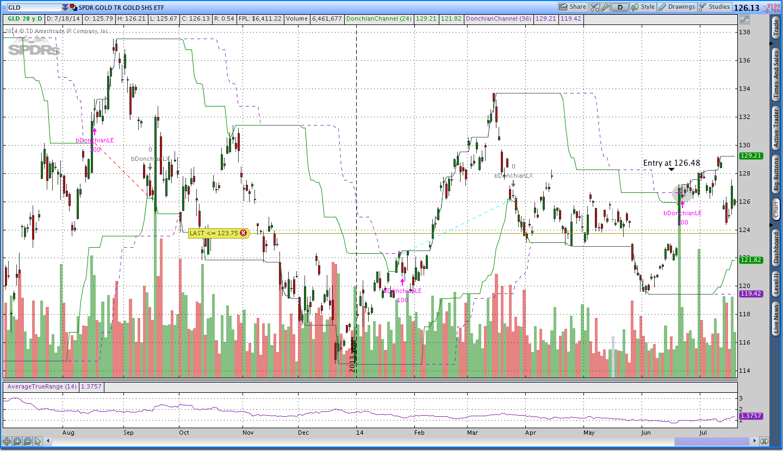This screenshot has width=783, height=451.
Task: Expand the symbol dropdown arrow
Action: tap(65, 8)
